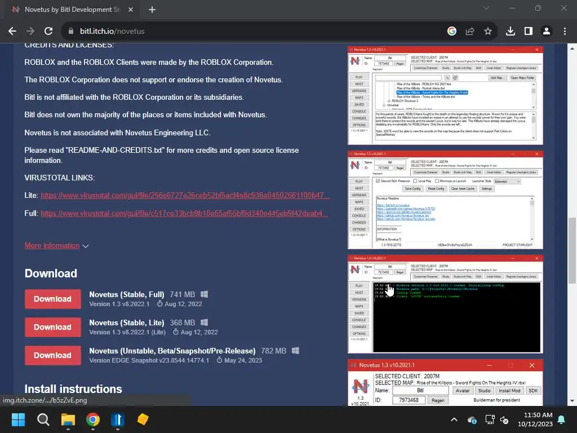577x433 pixels.
Task: Open the blue app icon in taskbar
Action: (x=118, y=419)
